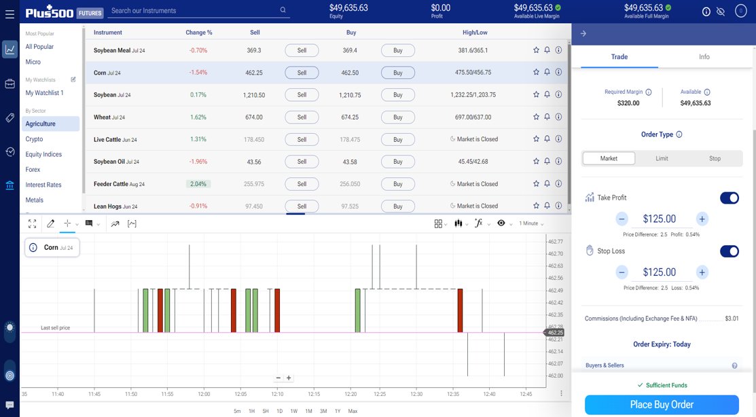756x417 pixels.
Task: Open the chart timeframe dropdown showing 1 Minute
Action: tap(531, 223)
